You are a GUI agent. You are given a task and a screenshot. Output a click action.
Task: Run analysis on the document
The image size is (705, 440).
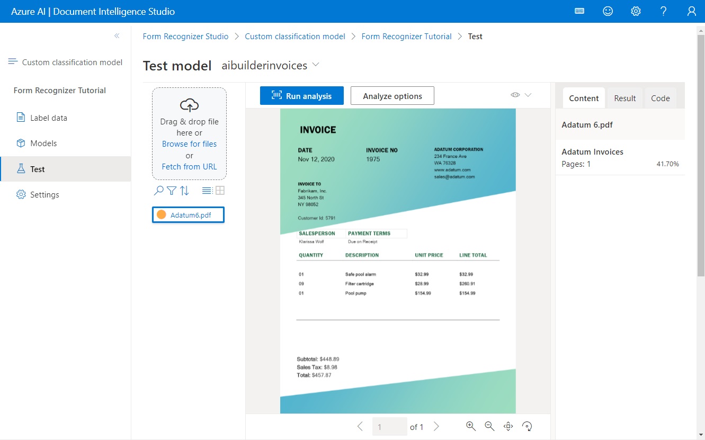[301, 96]
